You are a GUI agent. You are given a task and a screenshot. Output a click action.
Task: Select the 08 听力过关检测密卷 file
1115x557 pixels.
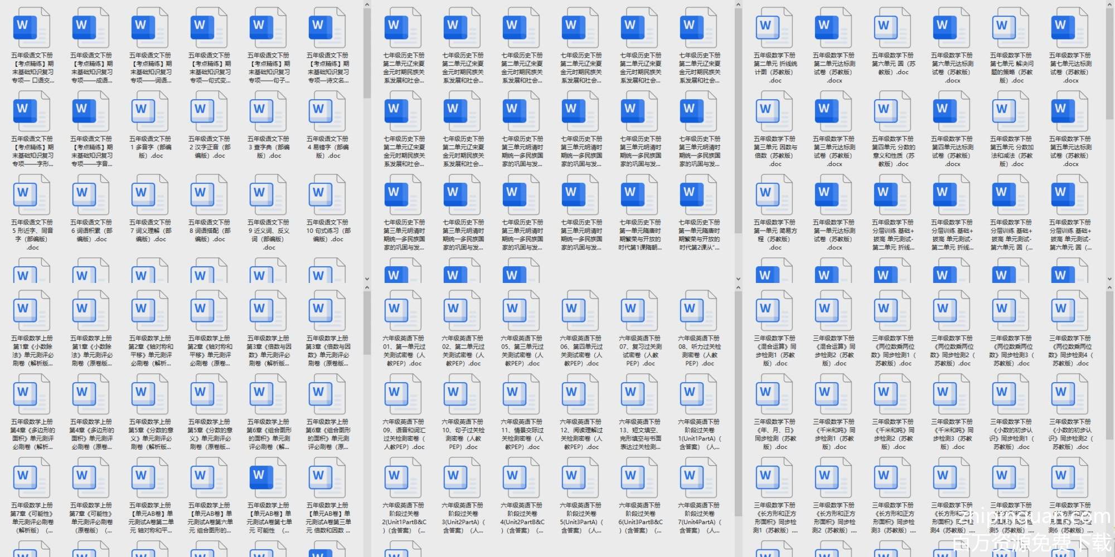point(699,311)
